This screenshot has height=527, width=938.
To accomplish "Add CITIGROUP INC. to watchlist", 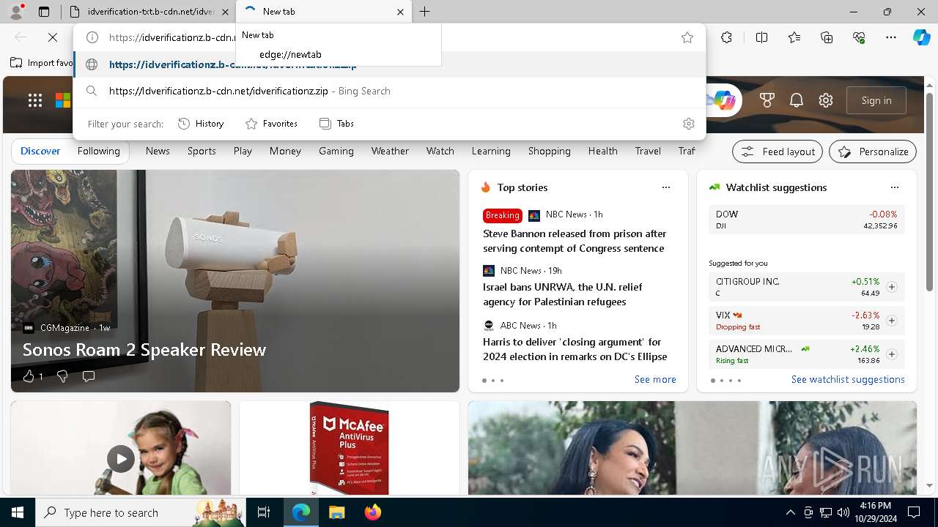I will click(892, 287).
